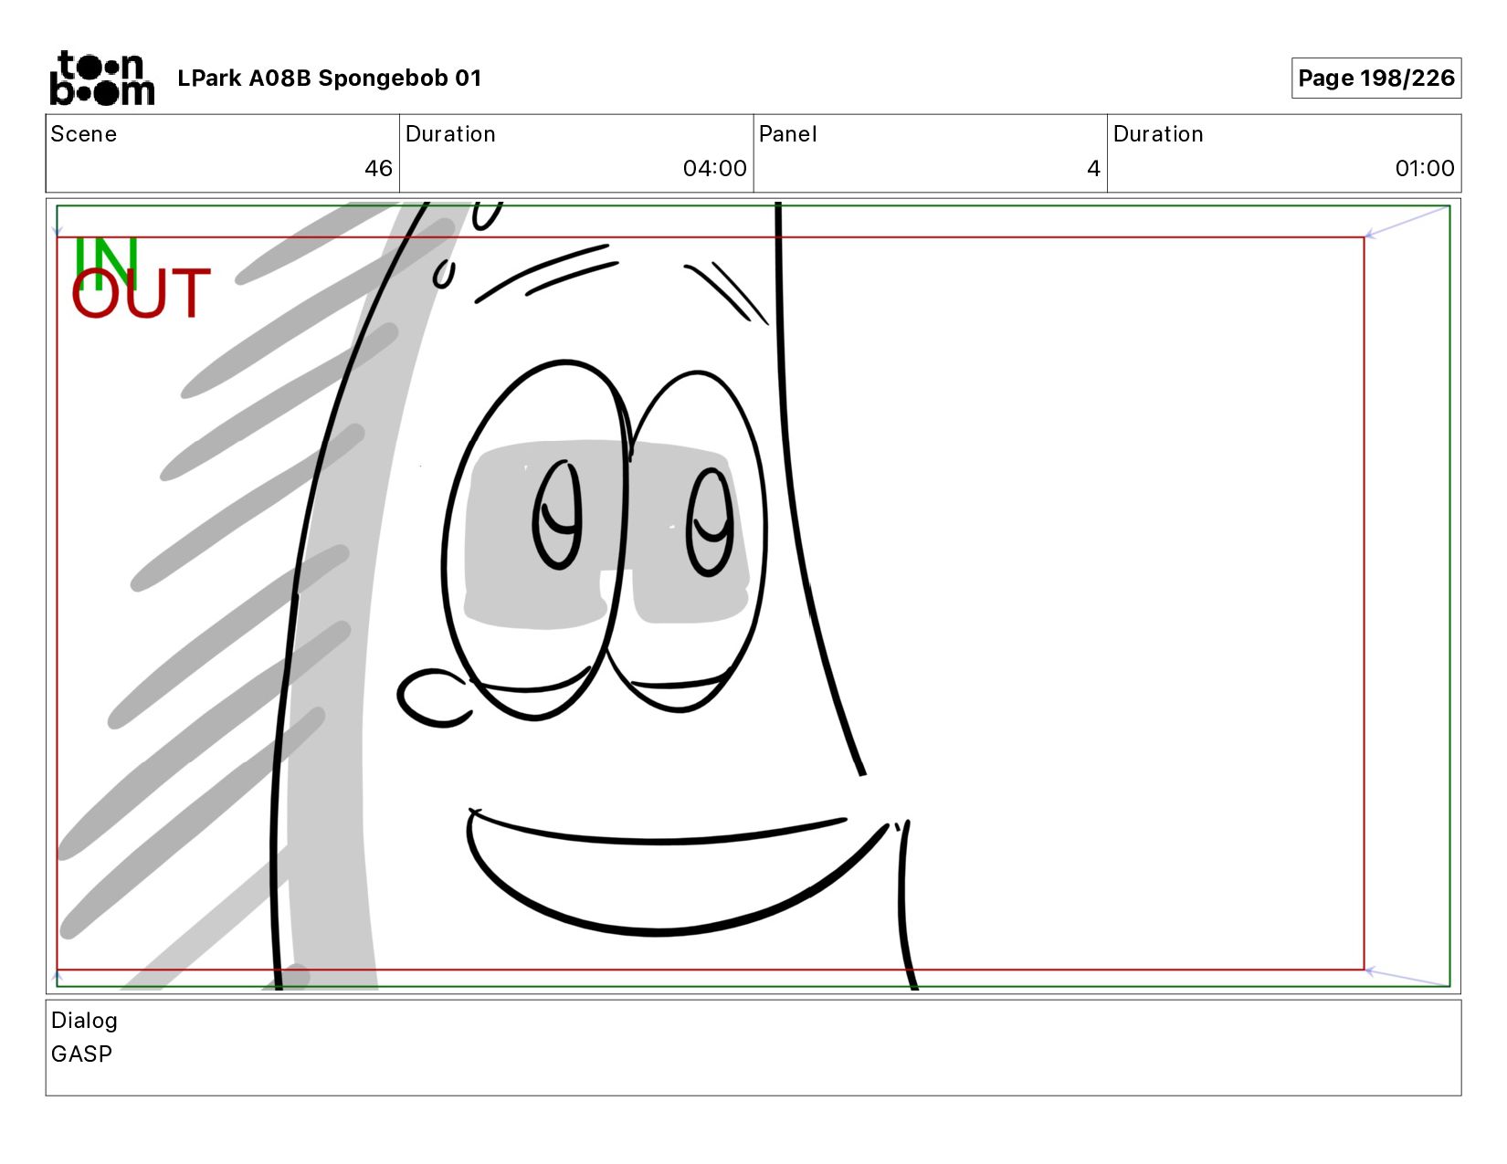Click the 'GASP' dialog text
1507x1164 pixels.
pyautogui.click(x=81, y=1054)
